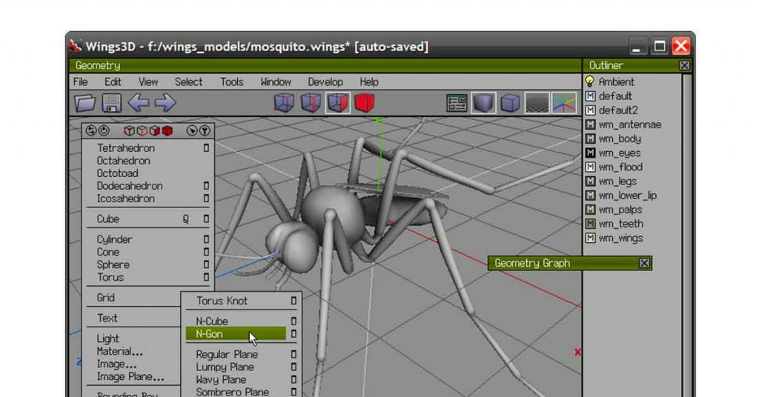Open Regular Plane options box
This screenshot has width=759, height=397.
[294, 355]
